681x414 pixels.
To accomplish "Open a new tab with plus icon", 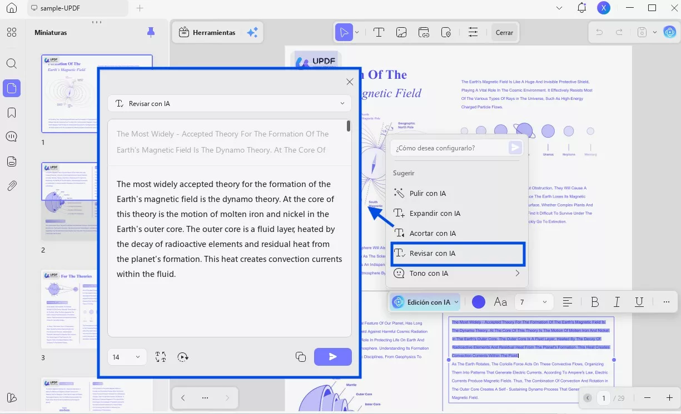I will tap(140, 8).
